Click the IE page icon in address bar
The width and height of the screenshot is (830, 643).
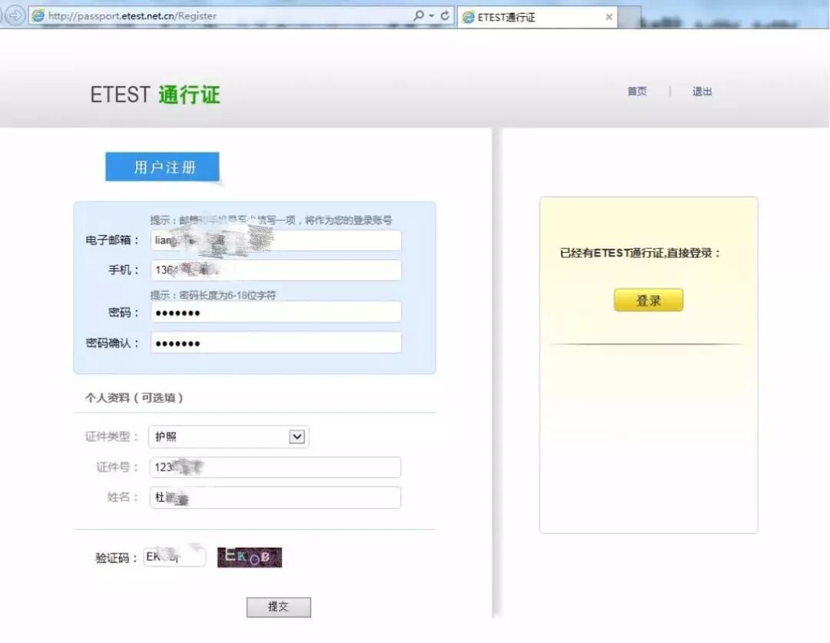coord(38,16)
